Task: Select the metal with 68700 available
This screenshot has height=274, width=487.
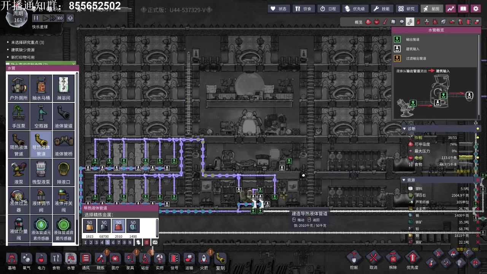Action: click(104, 226)
